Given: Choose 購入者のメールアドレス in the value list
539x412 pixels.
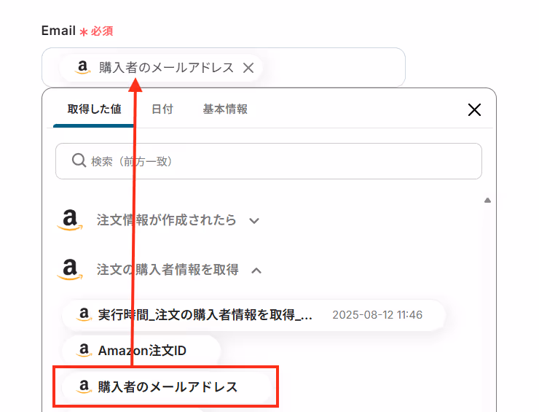Looking at the screenshot, I should [x=167, y=387].
